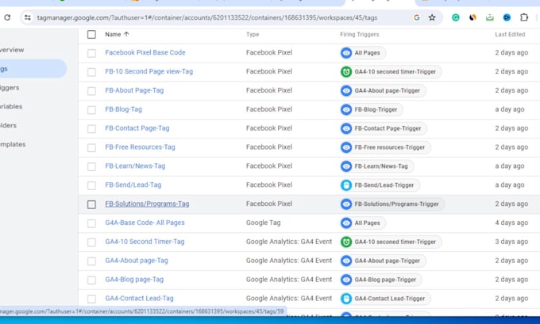Open the GA4-Blog page-Tag link
Screen dimensions: 540x324
pos(134,280)
